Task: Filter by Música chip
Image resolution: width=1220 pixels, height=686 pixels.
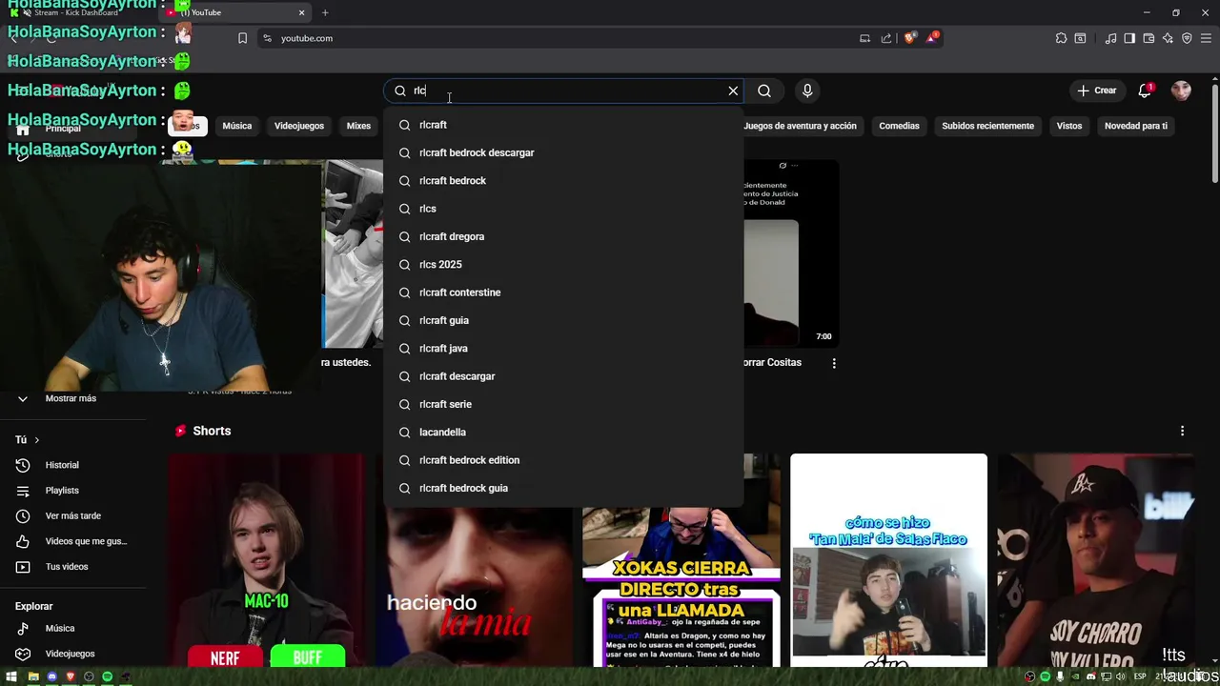Action: 237,126
